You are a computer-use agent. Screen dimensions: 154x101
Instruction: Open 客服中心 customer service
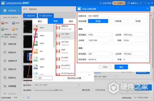(133, 3)
